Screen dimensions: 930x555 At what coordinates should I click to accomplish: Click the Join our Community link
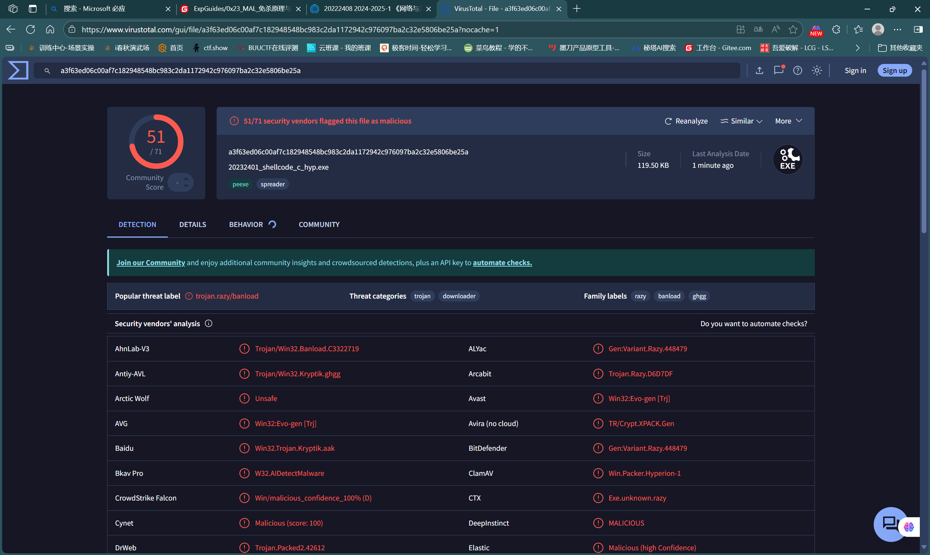tap(150, 263)
